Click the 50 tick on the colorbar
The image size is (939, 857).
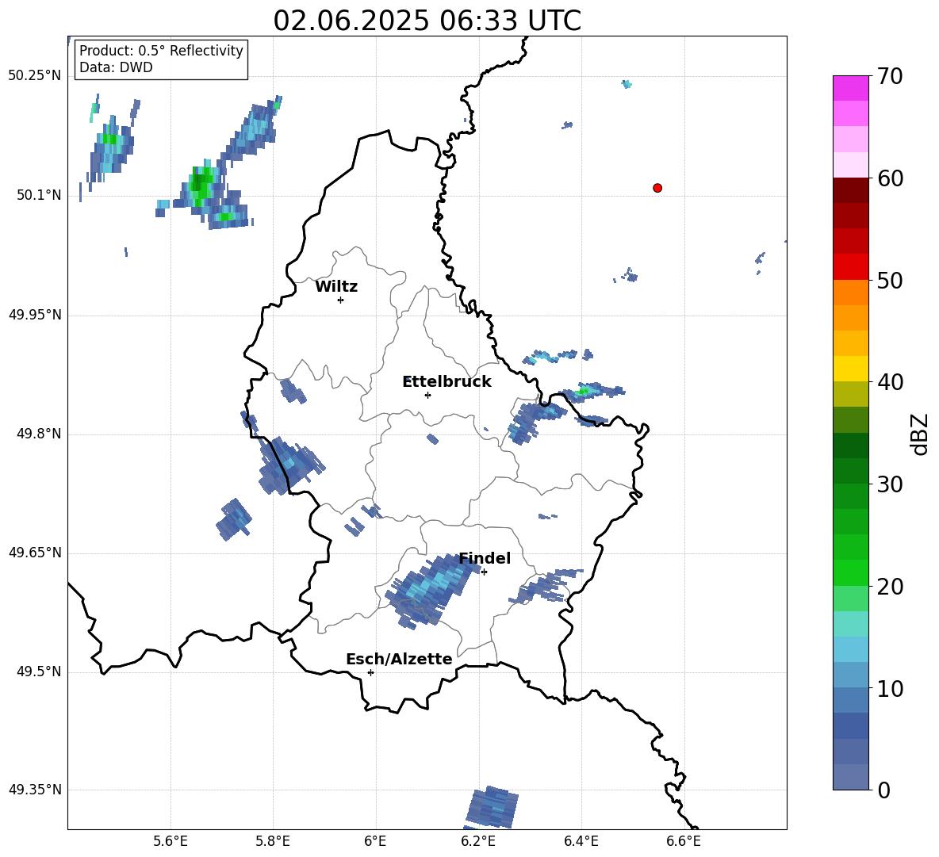click(x=890, y=280)
